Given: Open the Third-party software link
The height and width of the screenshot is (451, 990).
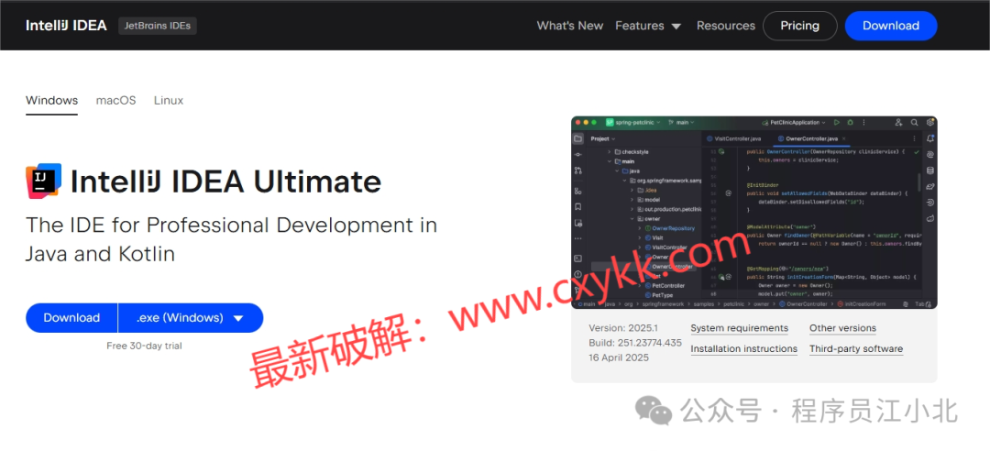Looking at the screenshot, I should (856, 349).
